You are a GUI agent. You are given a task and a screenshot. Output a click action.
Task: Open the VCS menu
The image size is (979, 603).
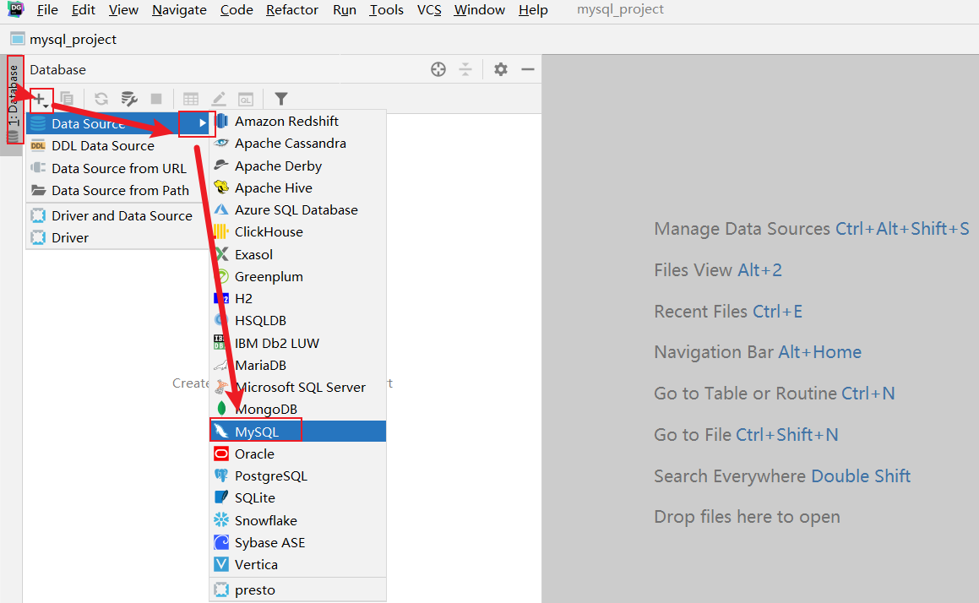pyautogui.click(x=429, y=10)
